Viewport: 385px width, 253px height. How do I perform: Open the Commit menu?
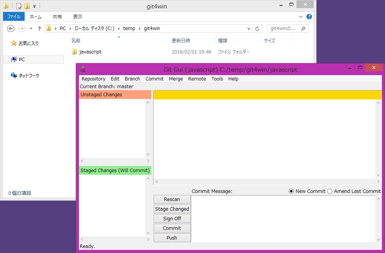click(154, 79)
